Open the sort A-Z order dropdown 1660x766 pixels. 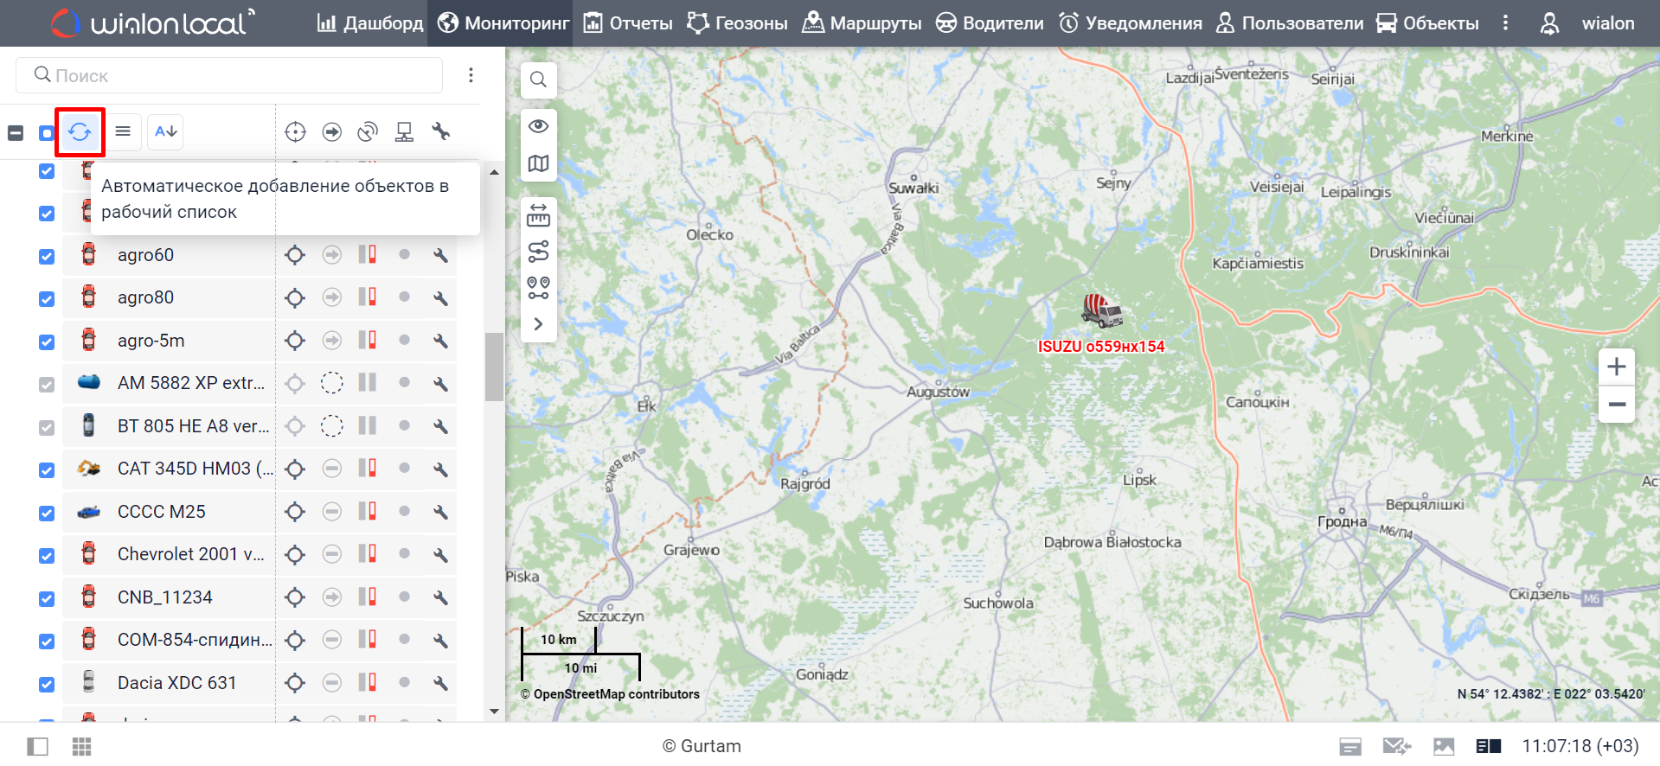(165, 132)
